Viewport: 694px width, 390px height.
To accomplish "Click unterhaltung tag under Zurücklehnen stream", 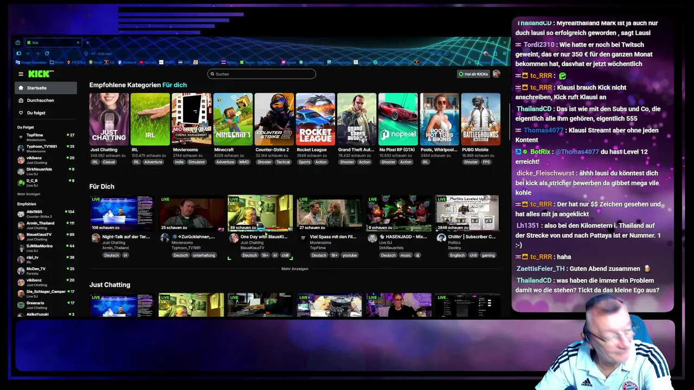I will pos(204,255).
